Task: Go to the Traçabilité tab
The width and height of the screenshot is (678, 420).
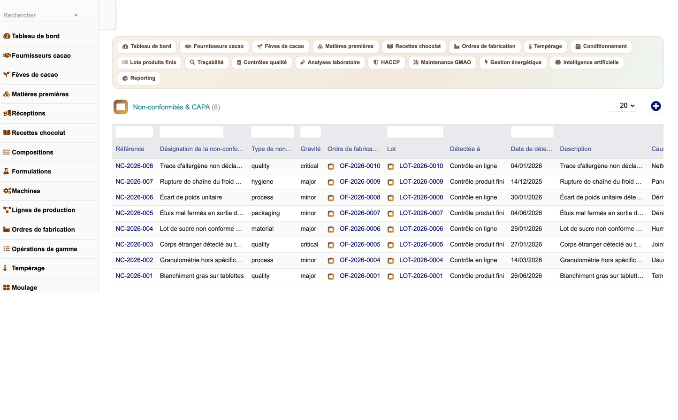Action: pyautogui.click(x=207, y=62)
